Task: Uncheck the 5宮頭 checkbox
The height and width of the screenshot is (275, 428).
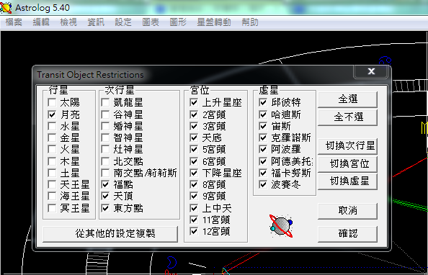Action: click(194, 149)
